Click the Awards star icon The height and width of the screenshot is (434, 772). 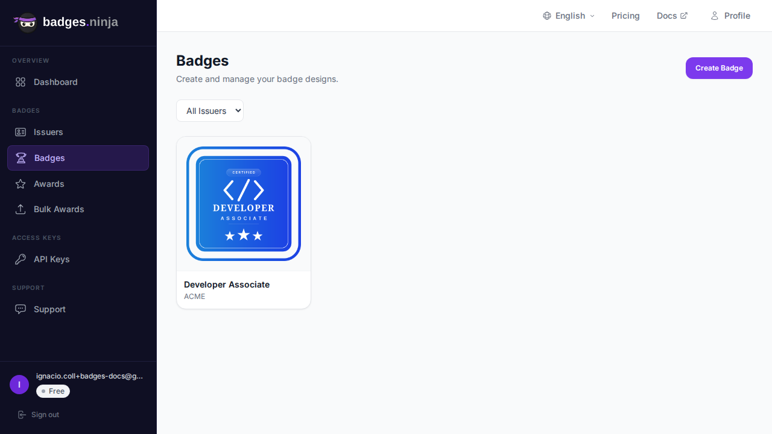tap(21, 184)
